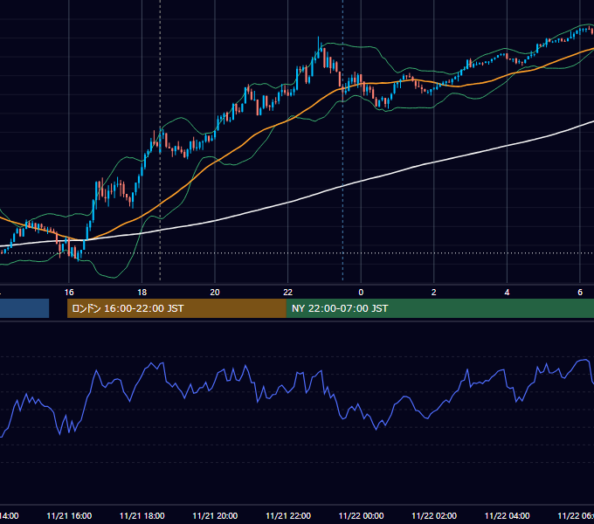Click the ロンドン 16:00-22:00 JST session bar
594x524 pixels.
pyautogui.click(x=176, y=308)
